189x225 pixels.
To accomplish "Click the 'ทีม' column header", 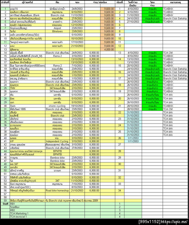I will pos(57,2).
